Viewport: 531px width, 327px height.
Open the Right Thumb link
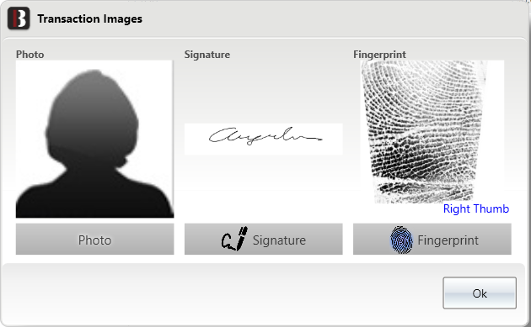pos(476,208)
